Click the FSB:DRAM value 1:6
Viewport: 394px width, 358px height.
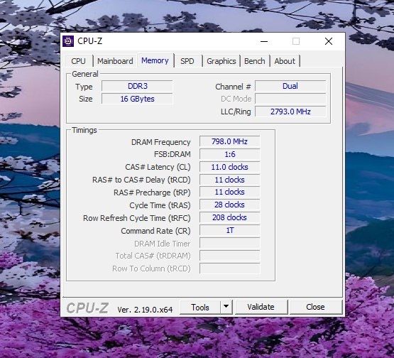230,154
